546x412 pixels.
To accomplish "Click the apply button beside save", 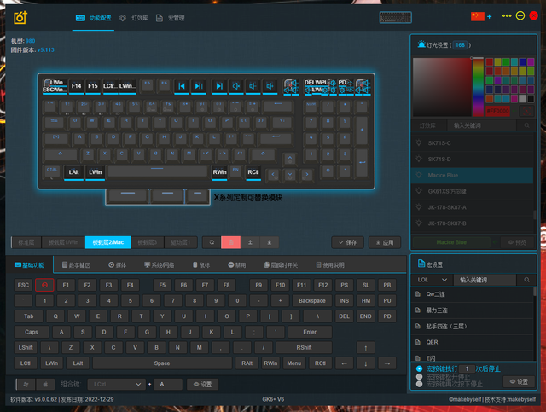I will [385, 242].
